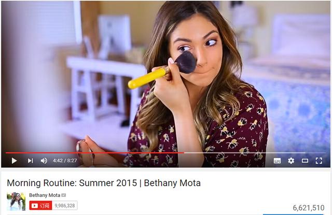The width and height of the screenshot is (332, 215).
Task: Open the Bethany Mota channel avatar
Action: (x=16, y=201)
